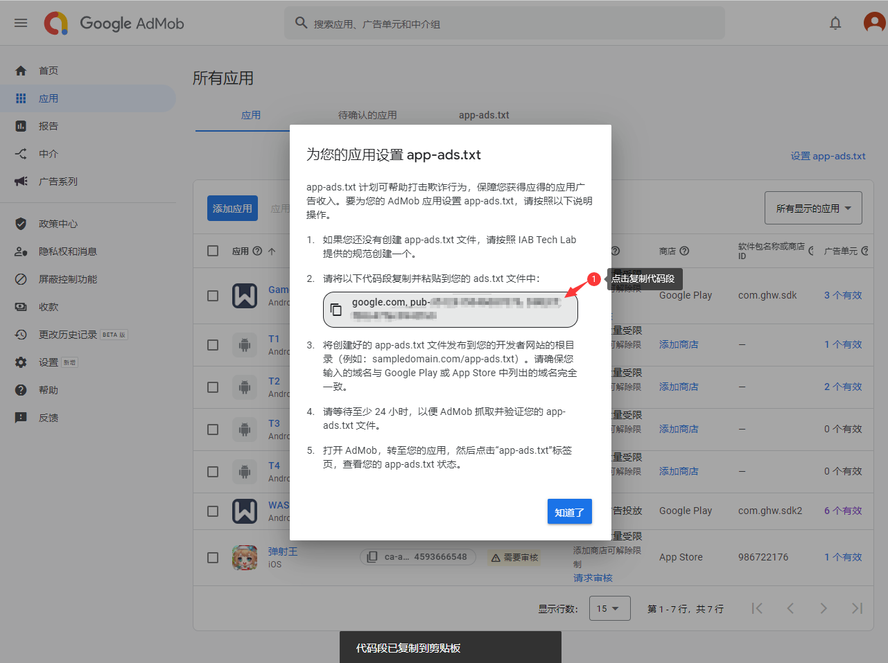Select 报告 in the sidebar
888x663 pixels.
49,126
